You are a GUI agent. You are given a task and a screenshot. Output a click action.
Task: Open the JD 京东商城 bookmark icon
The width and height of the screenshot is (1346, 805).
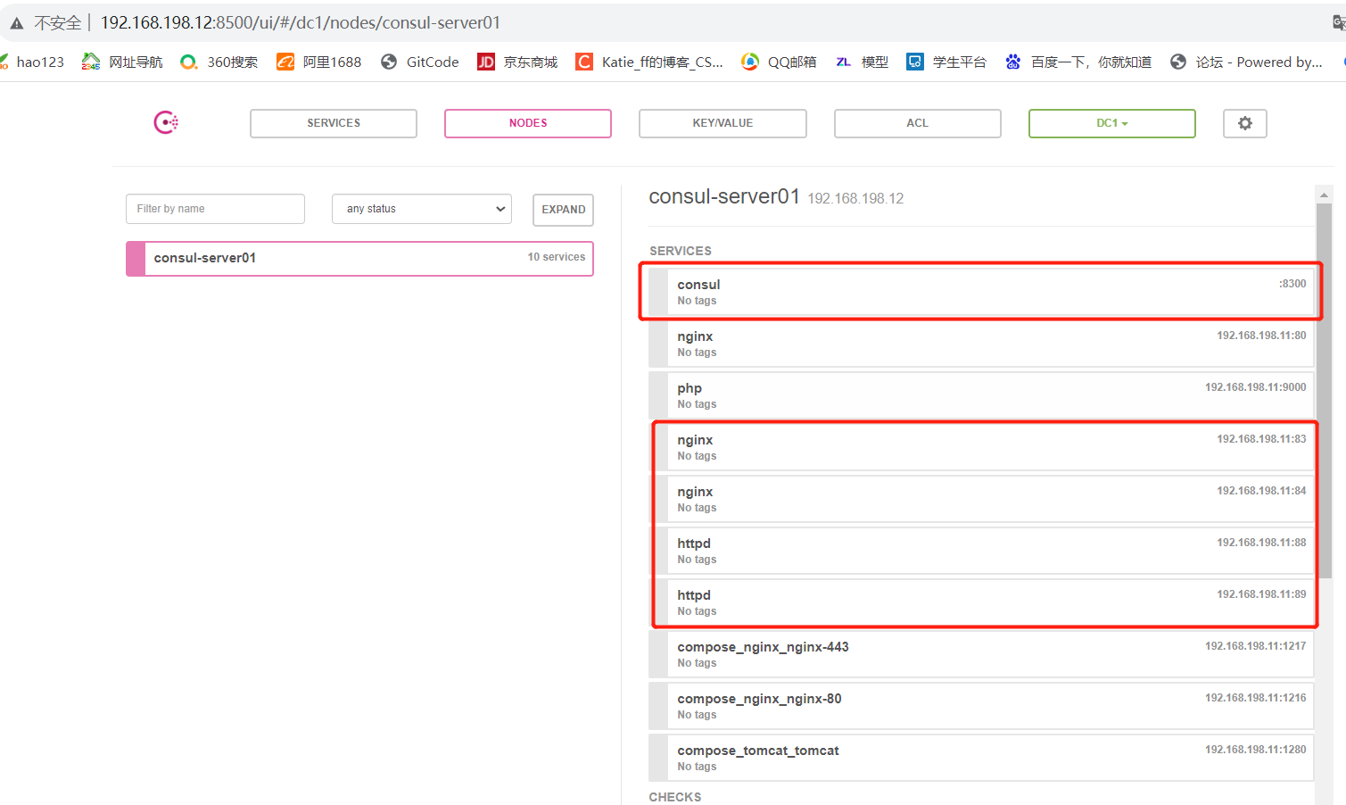point(486,62)
